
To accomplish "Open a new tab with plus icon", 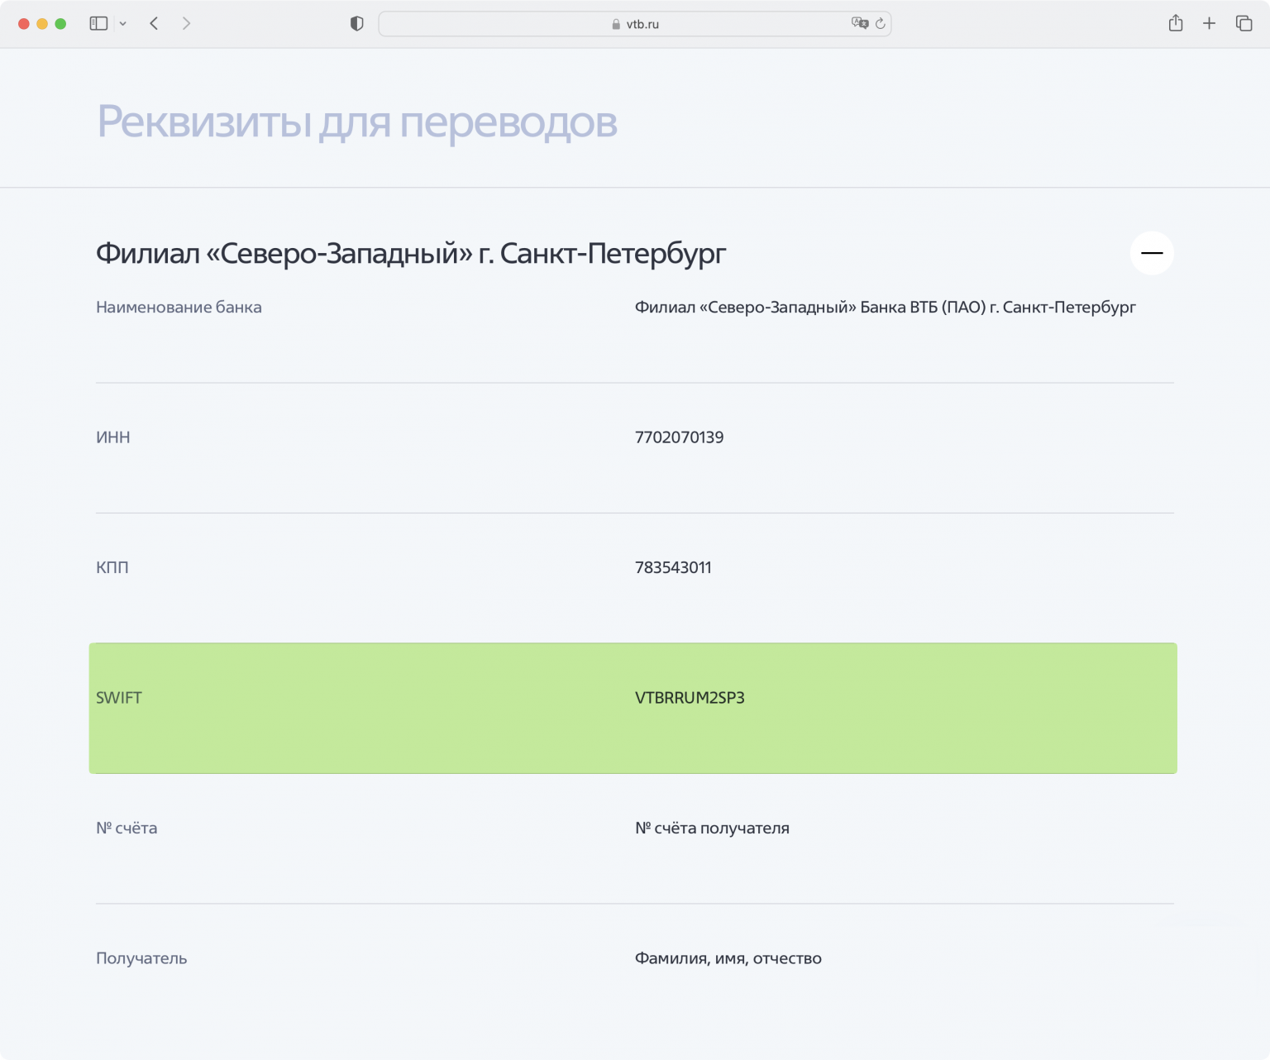I will point(1209,23).
